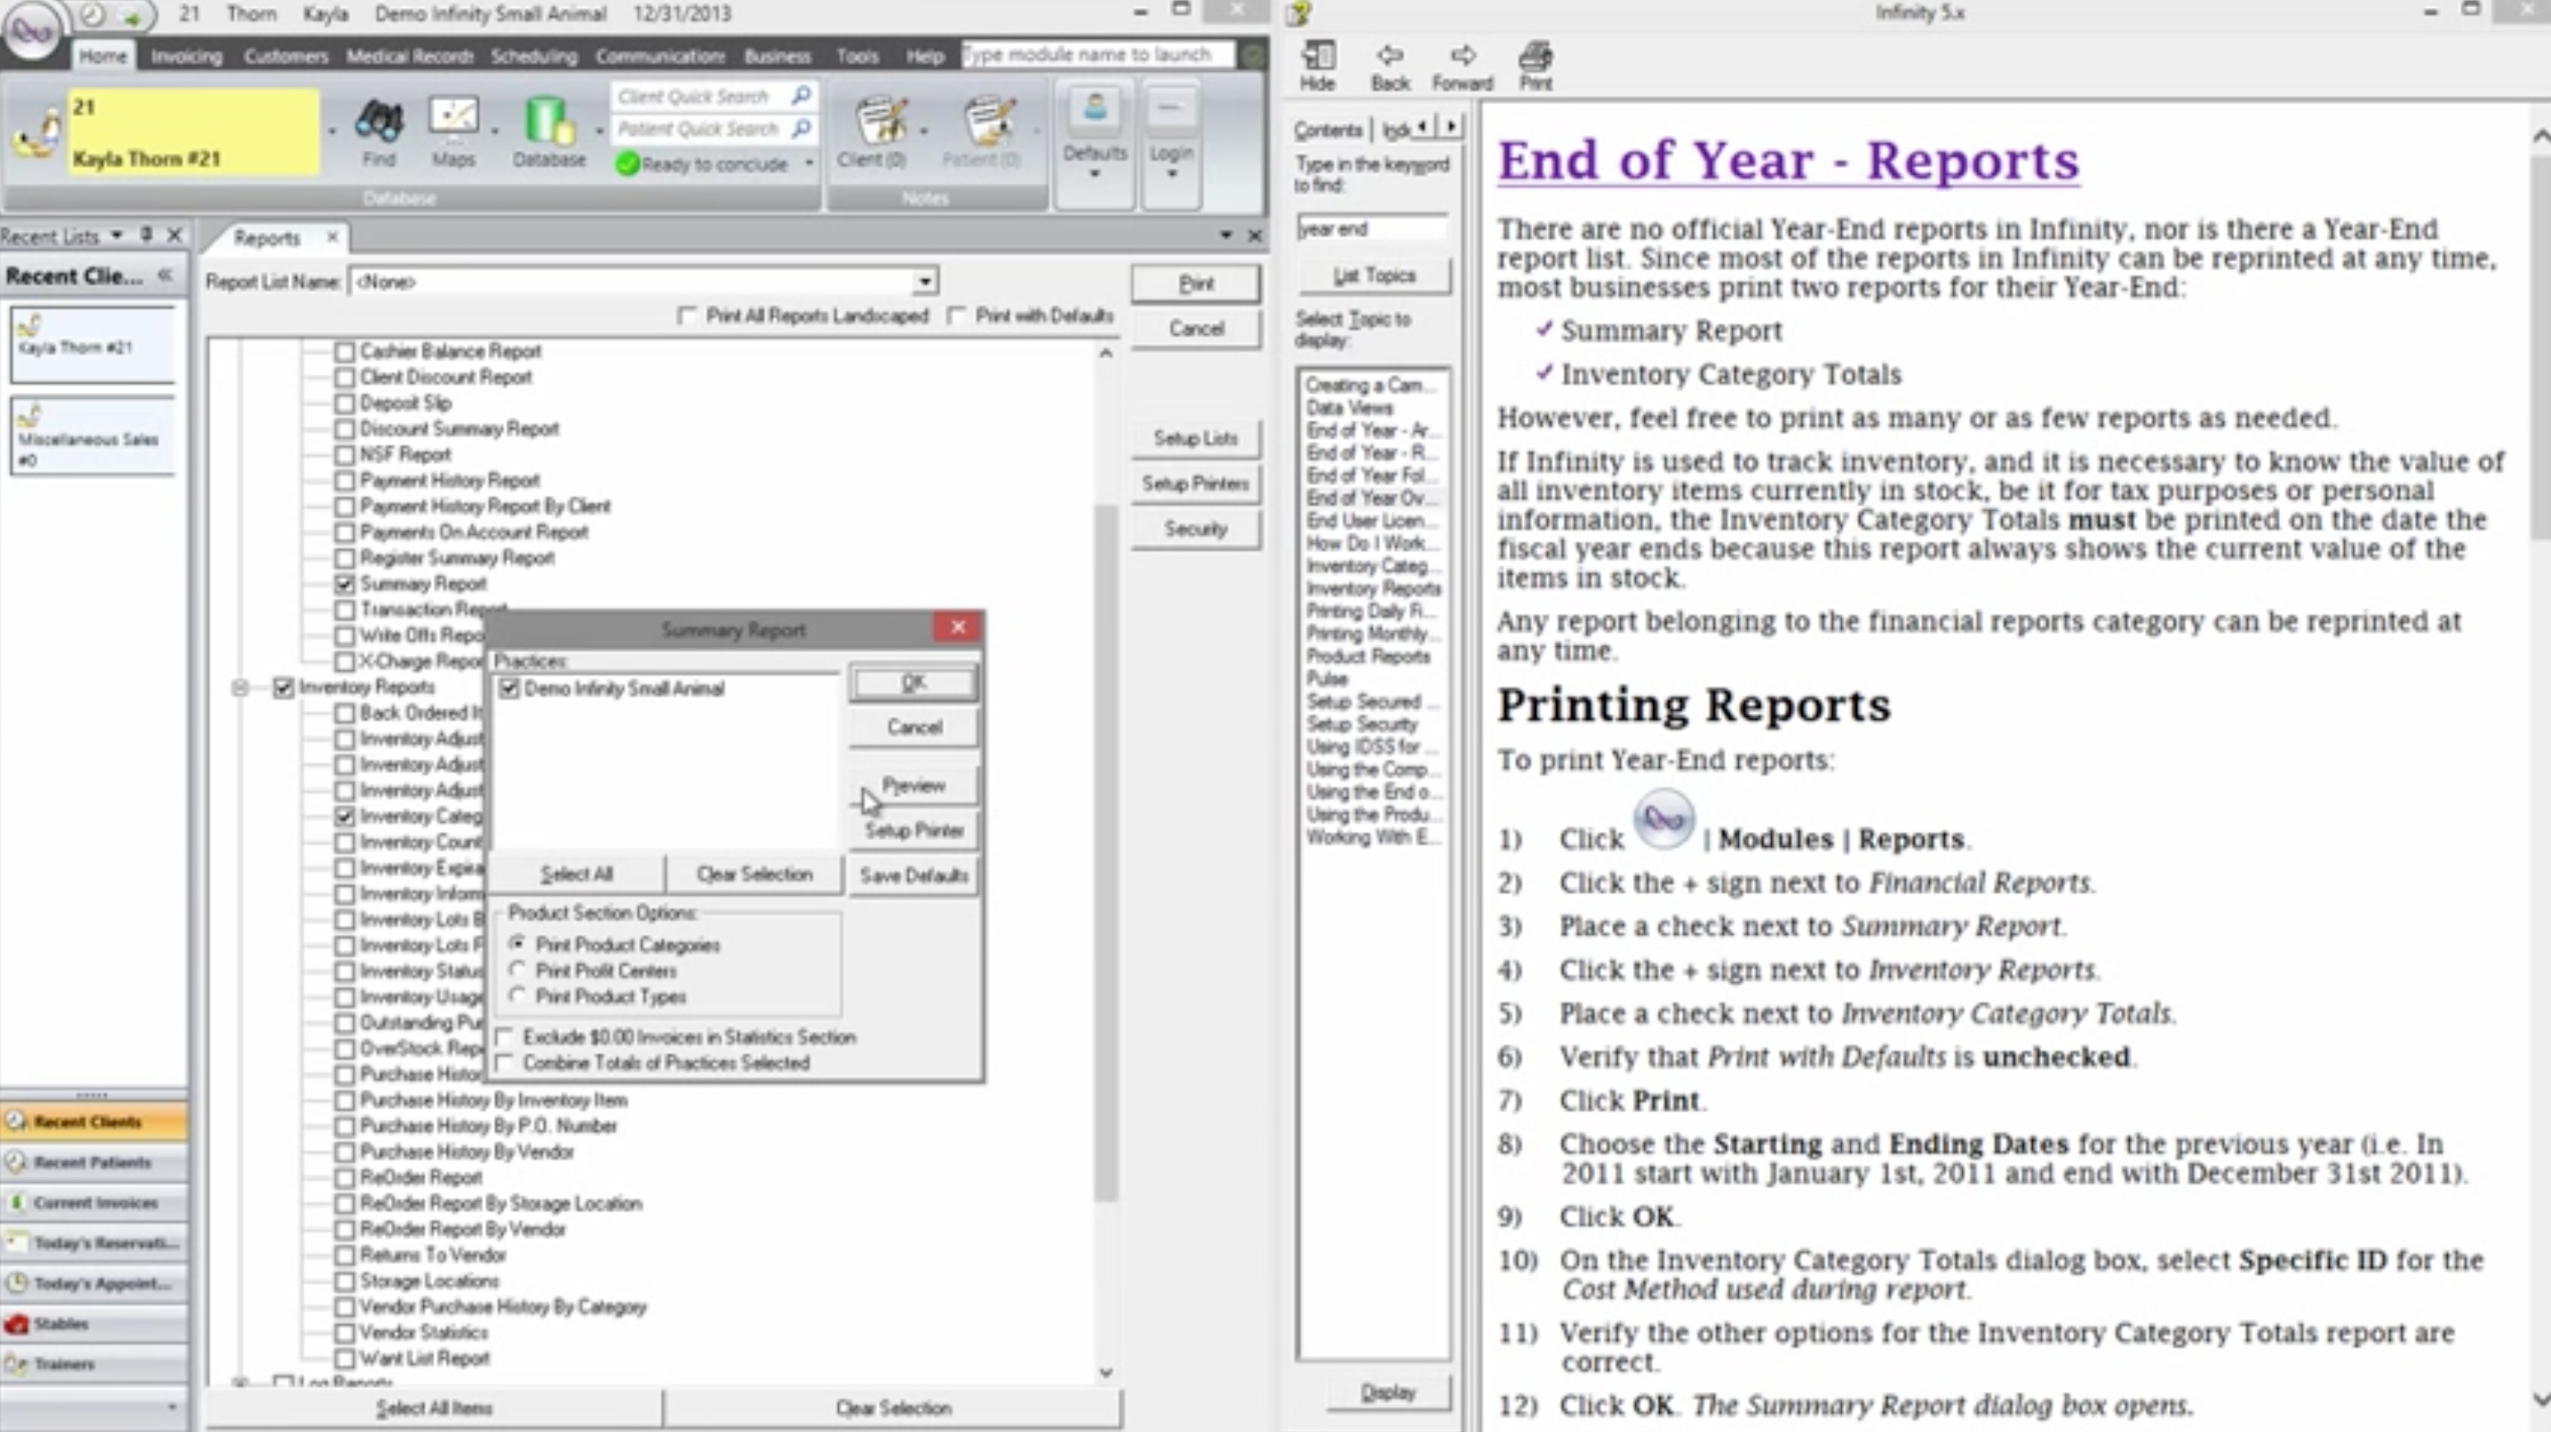Check Combine Totals of Practices Selected
The height and width of the screenshot is (1432, 2551).
506,1063
